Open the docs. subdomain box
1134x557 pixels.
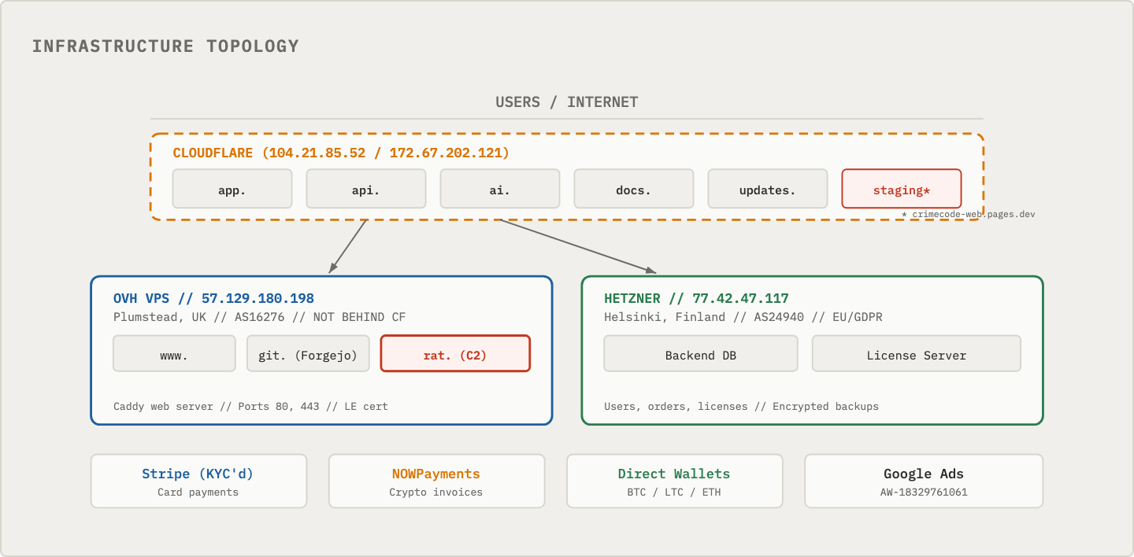point(634,189)
